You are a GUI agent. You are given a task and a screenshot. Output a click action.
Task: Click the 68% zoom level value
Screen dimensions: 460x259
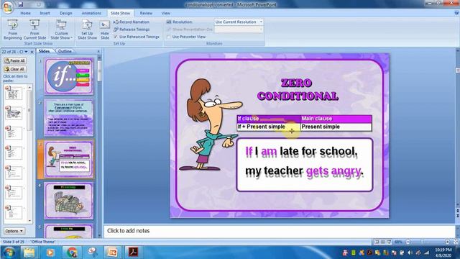point(398,242)
